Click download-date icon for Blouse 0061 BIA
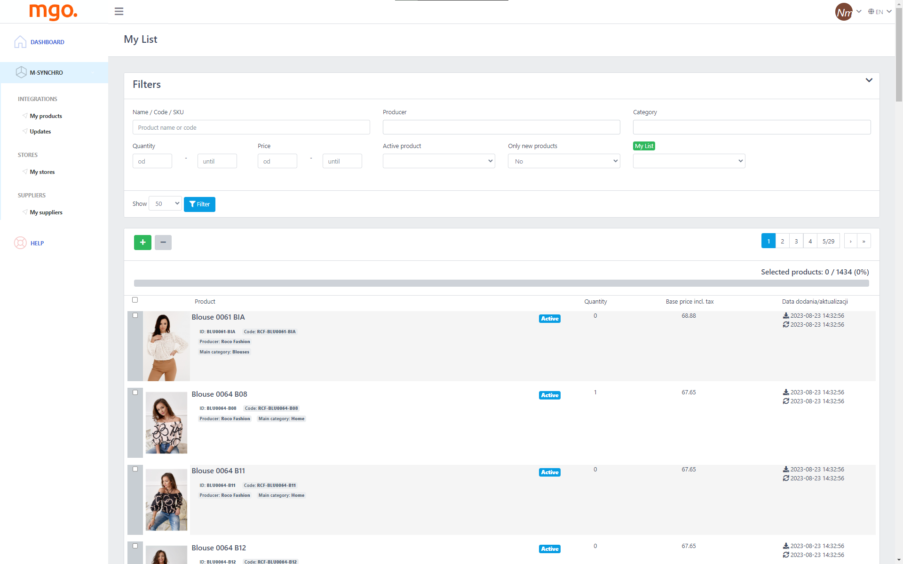The image size is (903, 564). pos(786,316)
